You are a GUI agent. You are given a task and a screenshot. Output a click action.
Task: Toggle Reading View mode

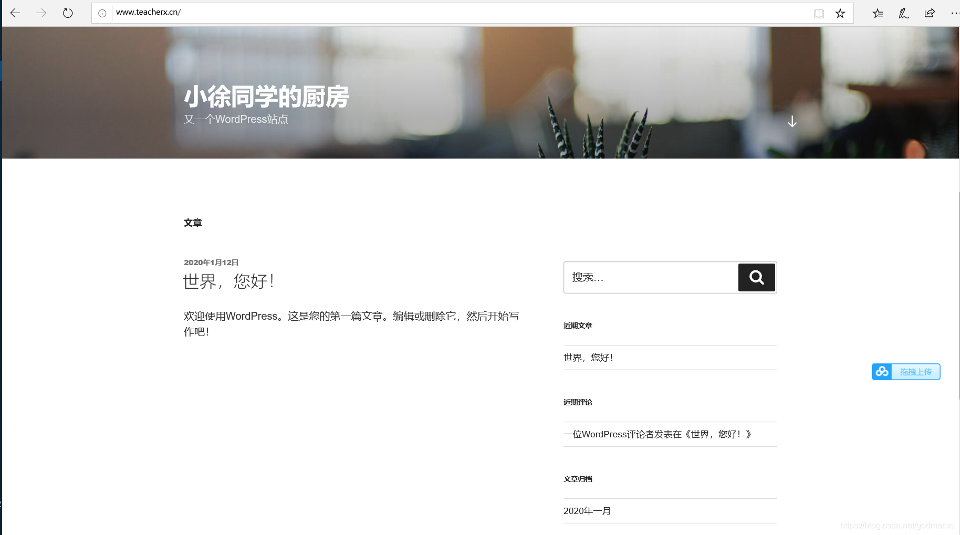819,13
